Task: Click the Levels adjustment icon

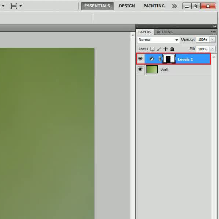Action: [x=151, y=59]
